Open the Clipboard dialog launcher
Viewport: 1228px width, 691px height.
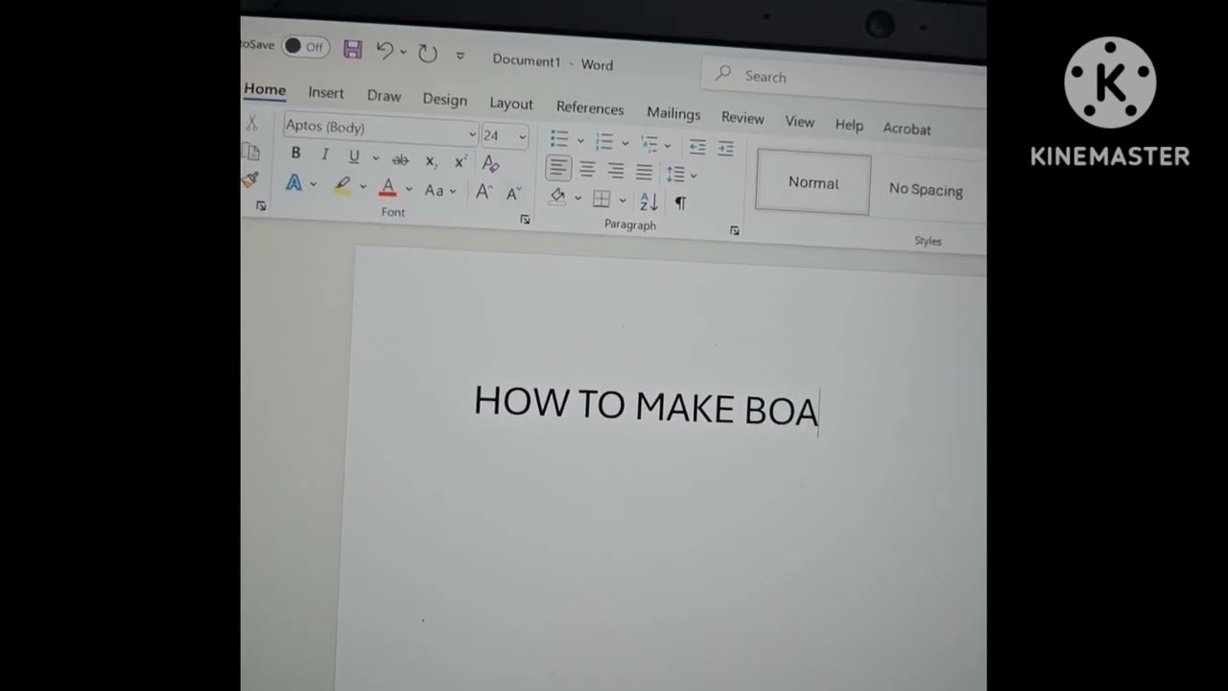pos(261,205)
